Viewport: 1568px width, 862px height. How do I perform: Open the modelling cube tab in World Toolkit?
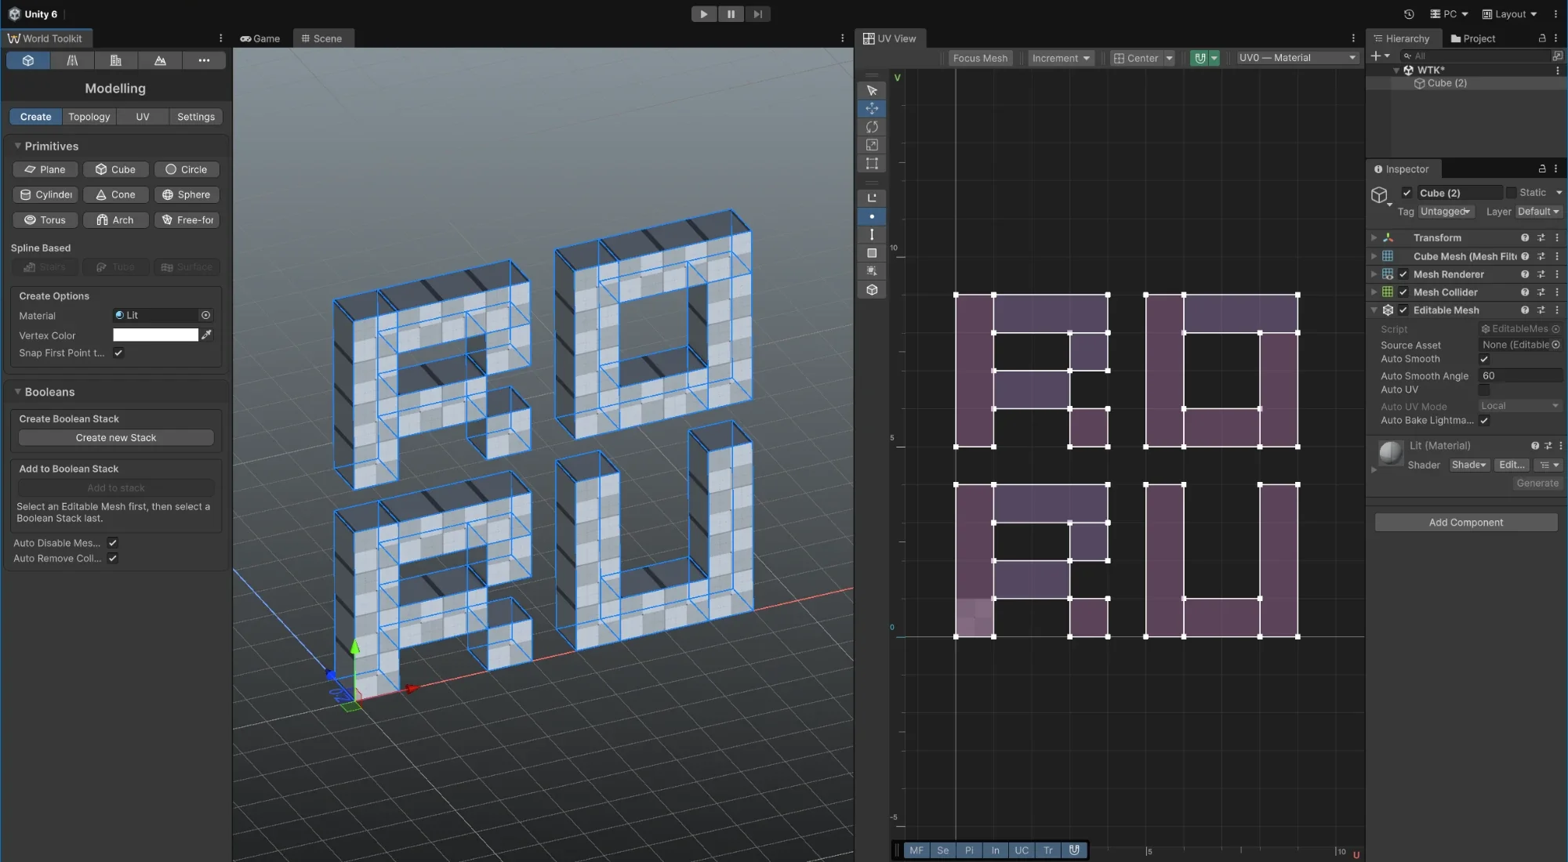click(x=28, y=60)
